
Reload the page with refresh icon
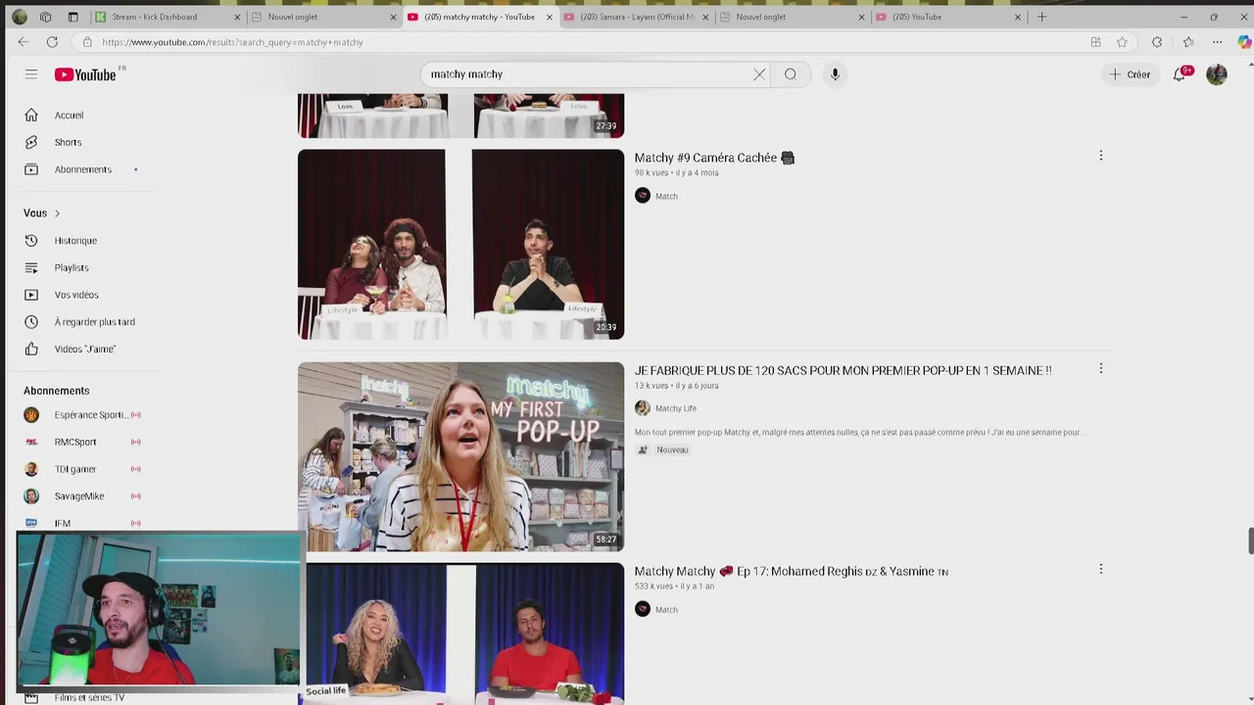coord(52,42)
